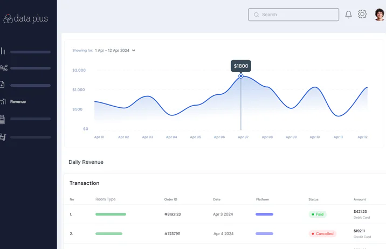Click the user profile avatar
386x249 pixels.
coord(380,15)
